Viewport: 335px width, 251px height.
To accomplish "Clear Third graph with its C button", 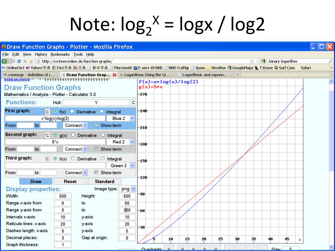I will tap(47, 159).
